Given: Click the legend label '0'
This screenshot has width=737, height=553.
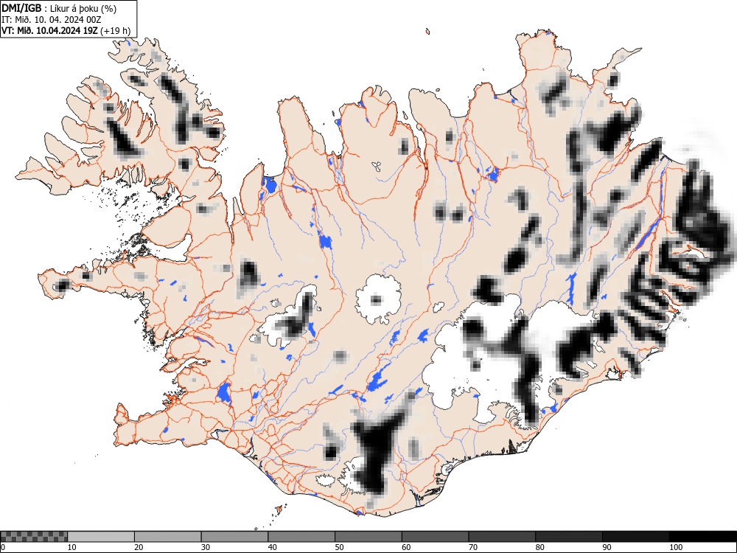Looking at the screenshot, I should (3, 547).
